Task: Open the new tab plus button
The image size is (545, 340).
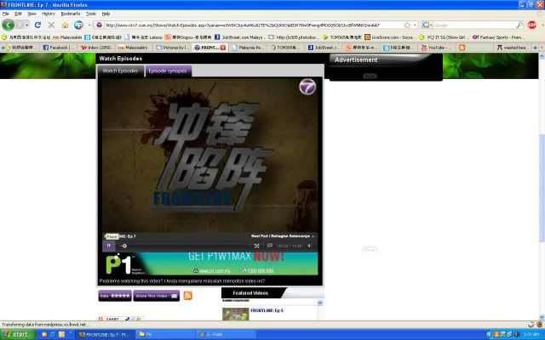Action: 536,48
